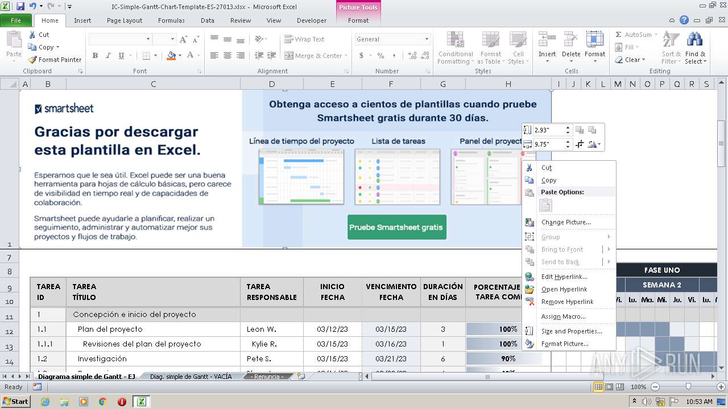Toggle Middle Align icon
This screenshot has width=728, height=409.
pos(227,39)
